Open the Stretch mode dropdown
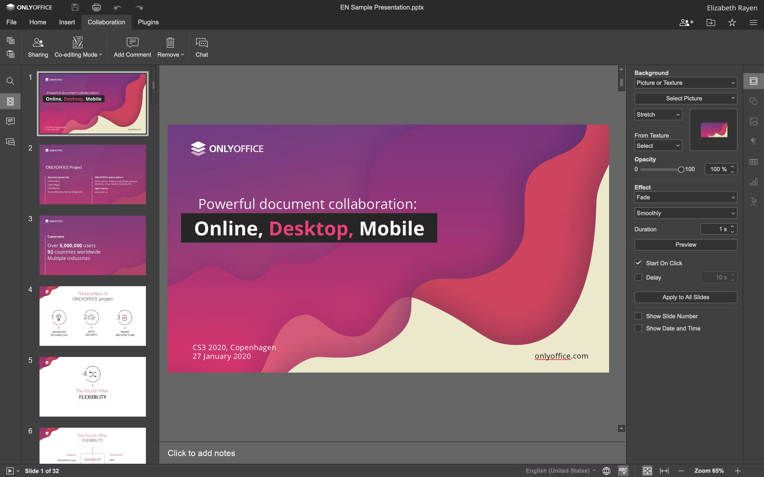 coord(658,114)
